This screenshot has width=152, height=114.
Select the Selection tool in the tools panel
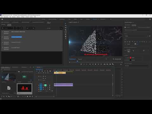coord(66,23)
